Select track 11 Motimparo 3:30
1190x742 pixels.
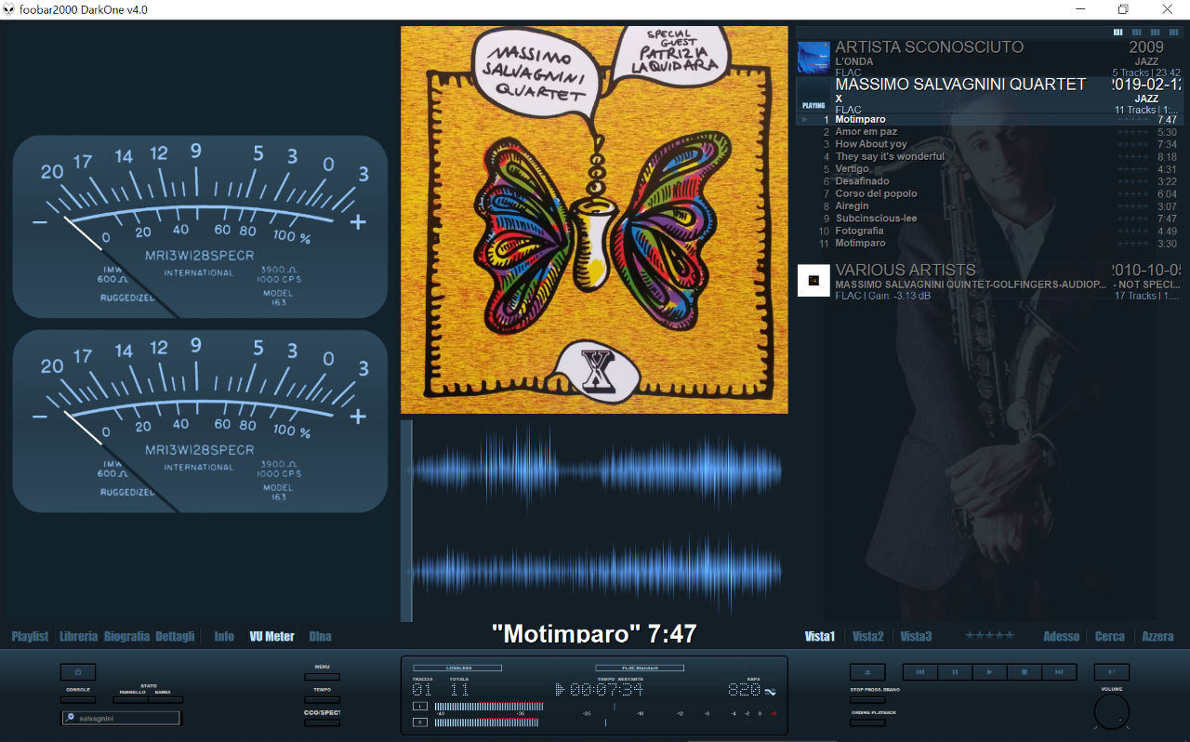click(x=990, y=244)
